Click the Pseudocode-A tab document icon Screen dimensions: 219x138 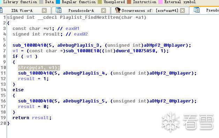click(58, 10)
